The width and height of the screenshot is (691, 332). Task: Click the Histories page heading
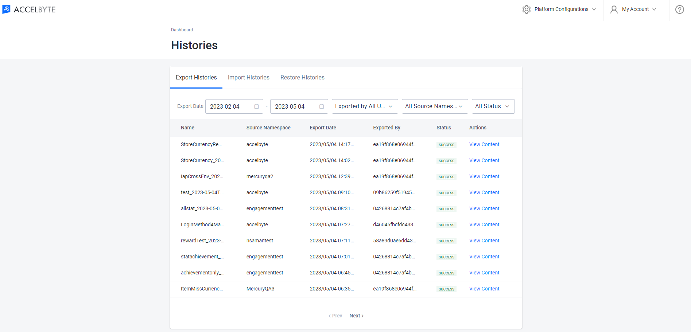(x=194, y=45)
